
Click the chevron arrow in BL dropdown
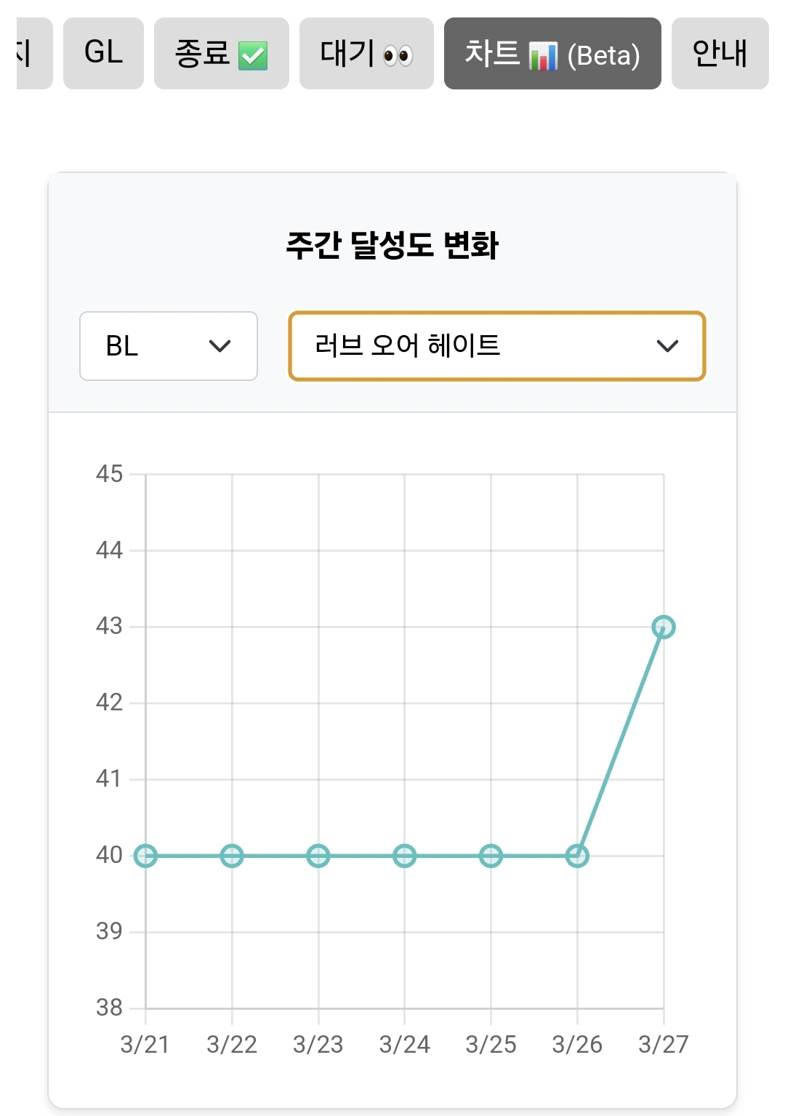220,346
